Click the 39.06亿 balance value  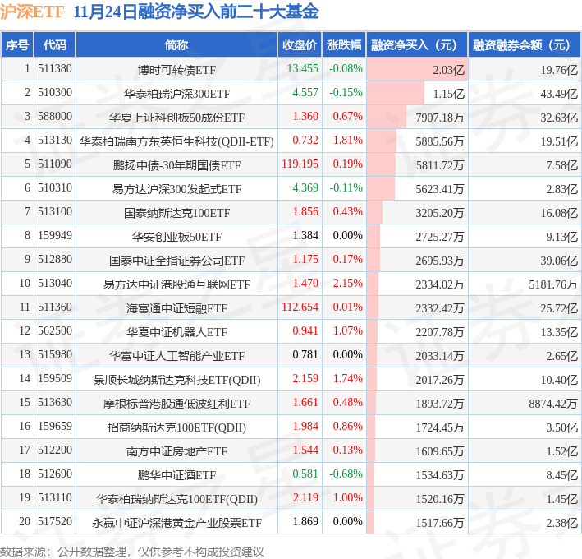(x=559, y=260)
